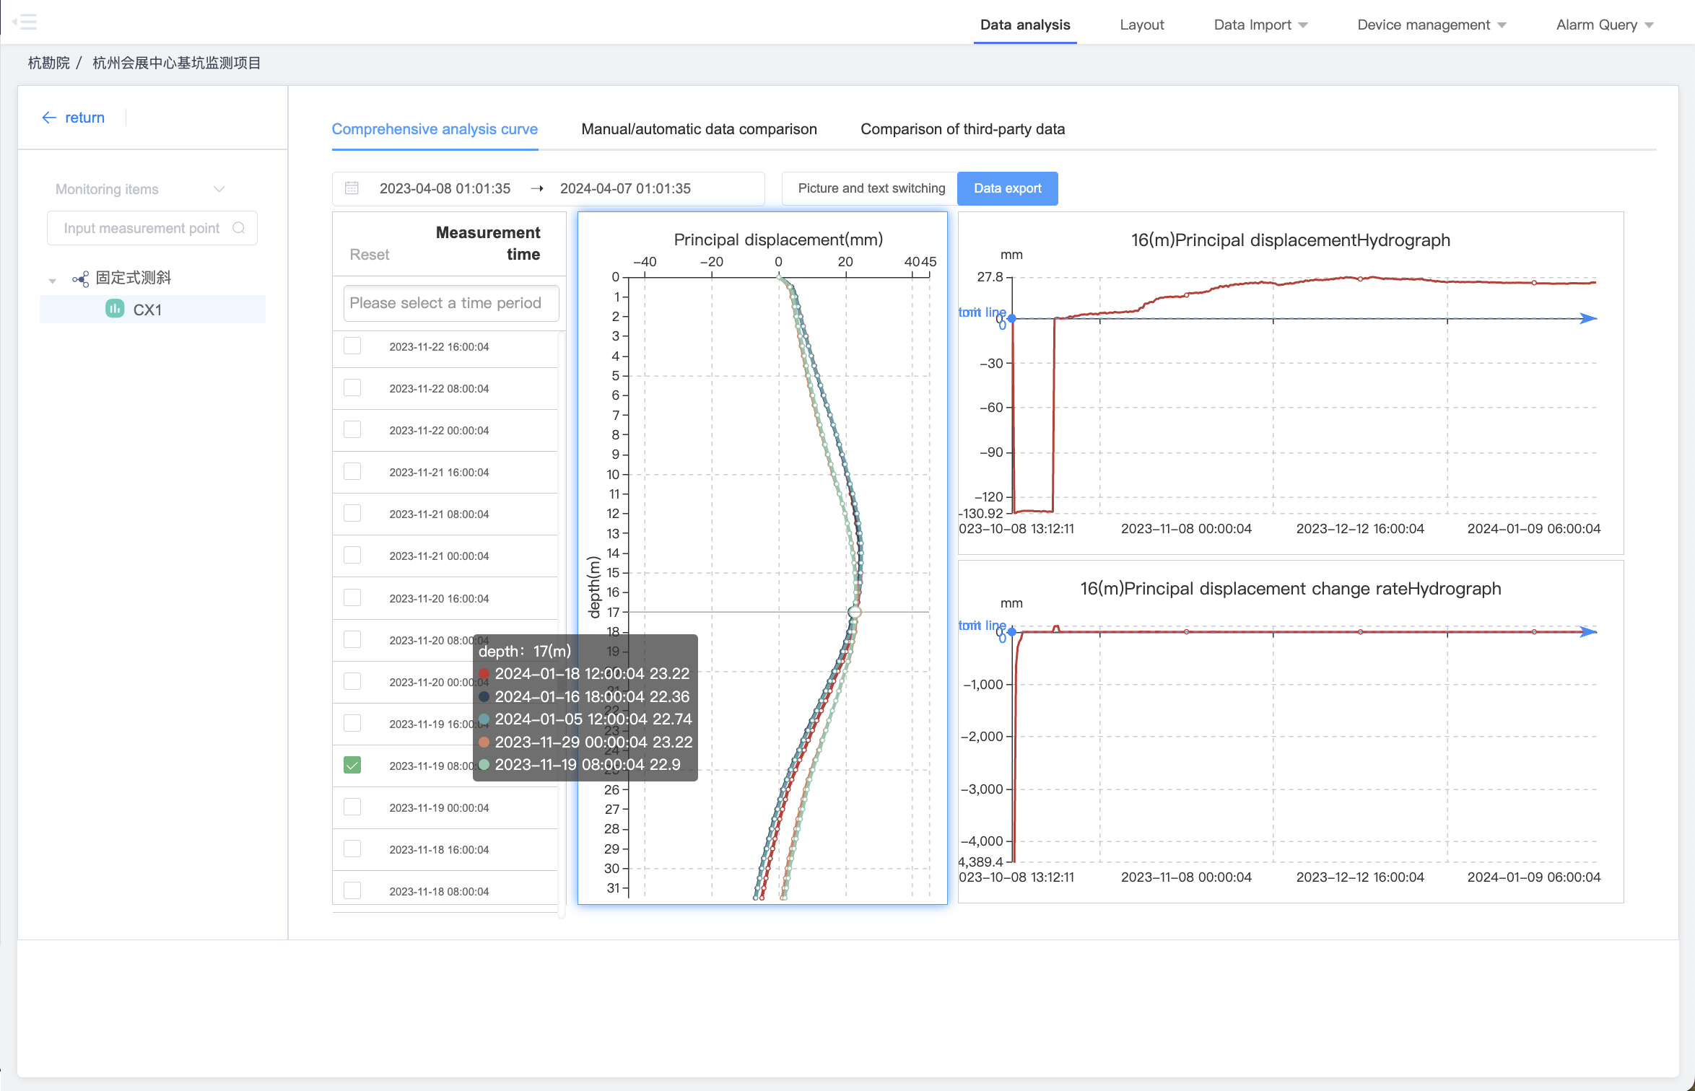Click the Input measurement point field
Screen dimensions: 1695x1091
click(152, 228)
